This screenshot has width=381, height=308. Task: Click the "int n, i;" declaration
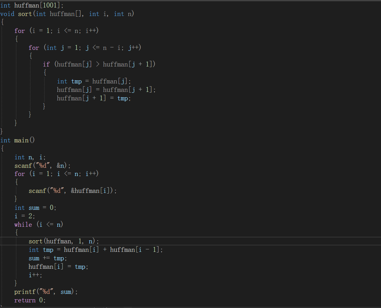tap(30, 157)
